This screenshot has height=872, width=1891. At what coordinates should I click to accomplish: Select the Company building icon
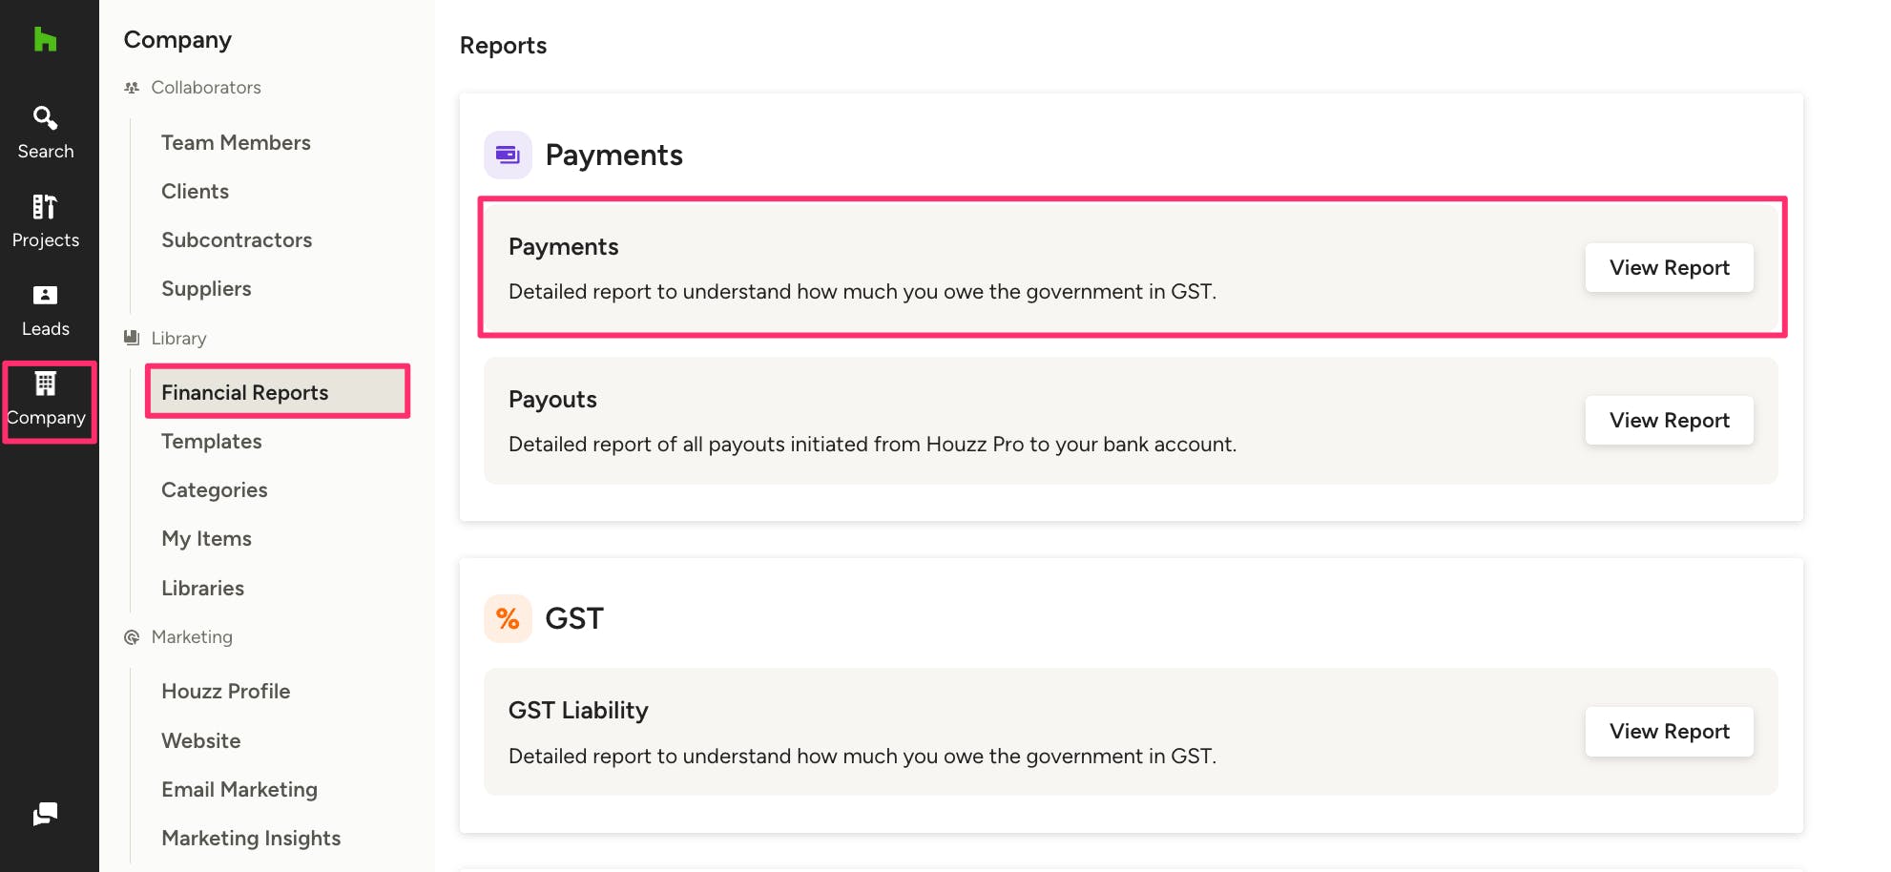(46, 384)
